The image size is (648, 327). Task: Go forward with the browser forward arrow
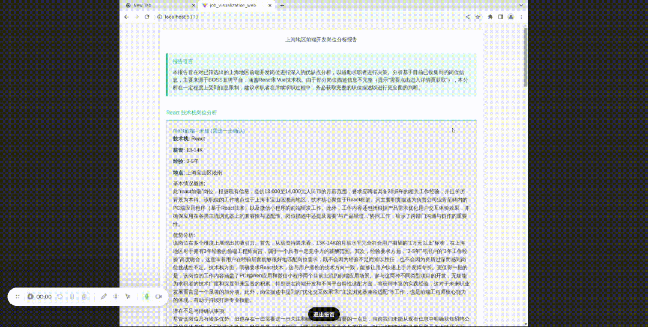[x=137, y=17]
